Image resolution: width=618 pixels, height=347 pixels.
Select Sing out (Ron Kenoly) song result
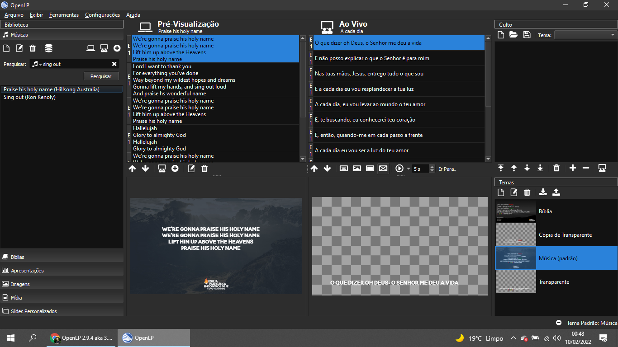click(29, 97)
